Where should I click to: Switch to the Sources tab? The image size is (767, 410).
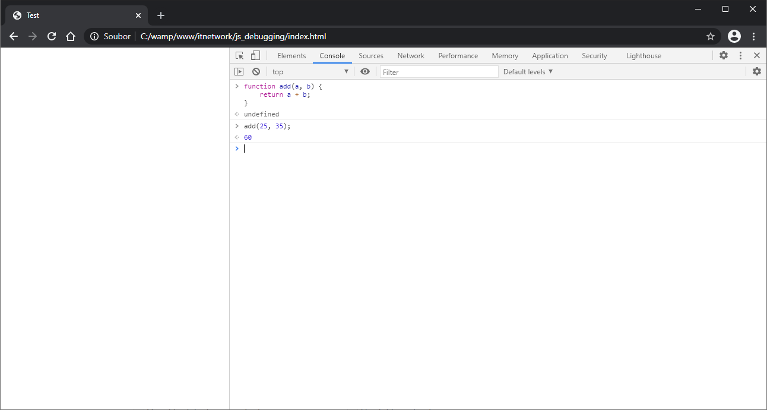pos(371,56)
